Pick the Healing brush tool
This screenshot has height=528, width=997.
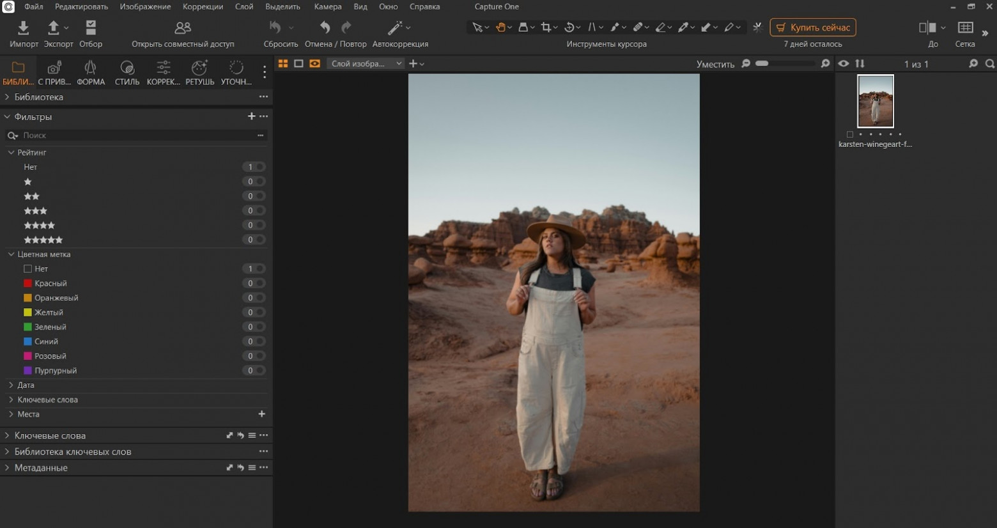pos(639,27)
